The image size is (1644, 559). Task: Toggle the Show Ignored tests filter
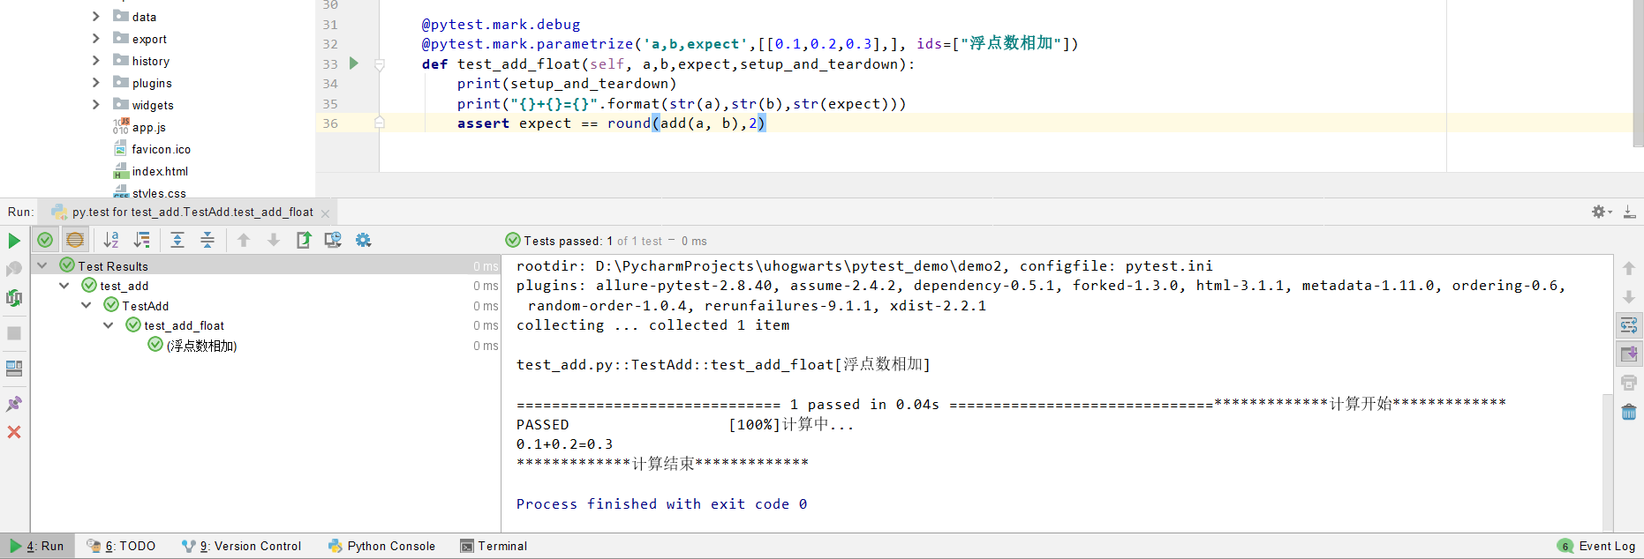click(75, 240)
